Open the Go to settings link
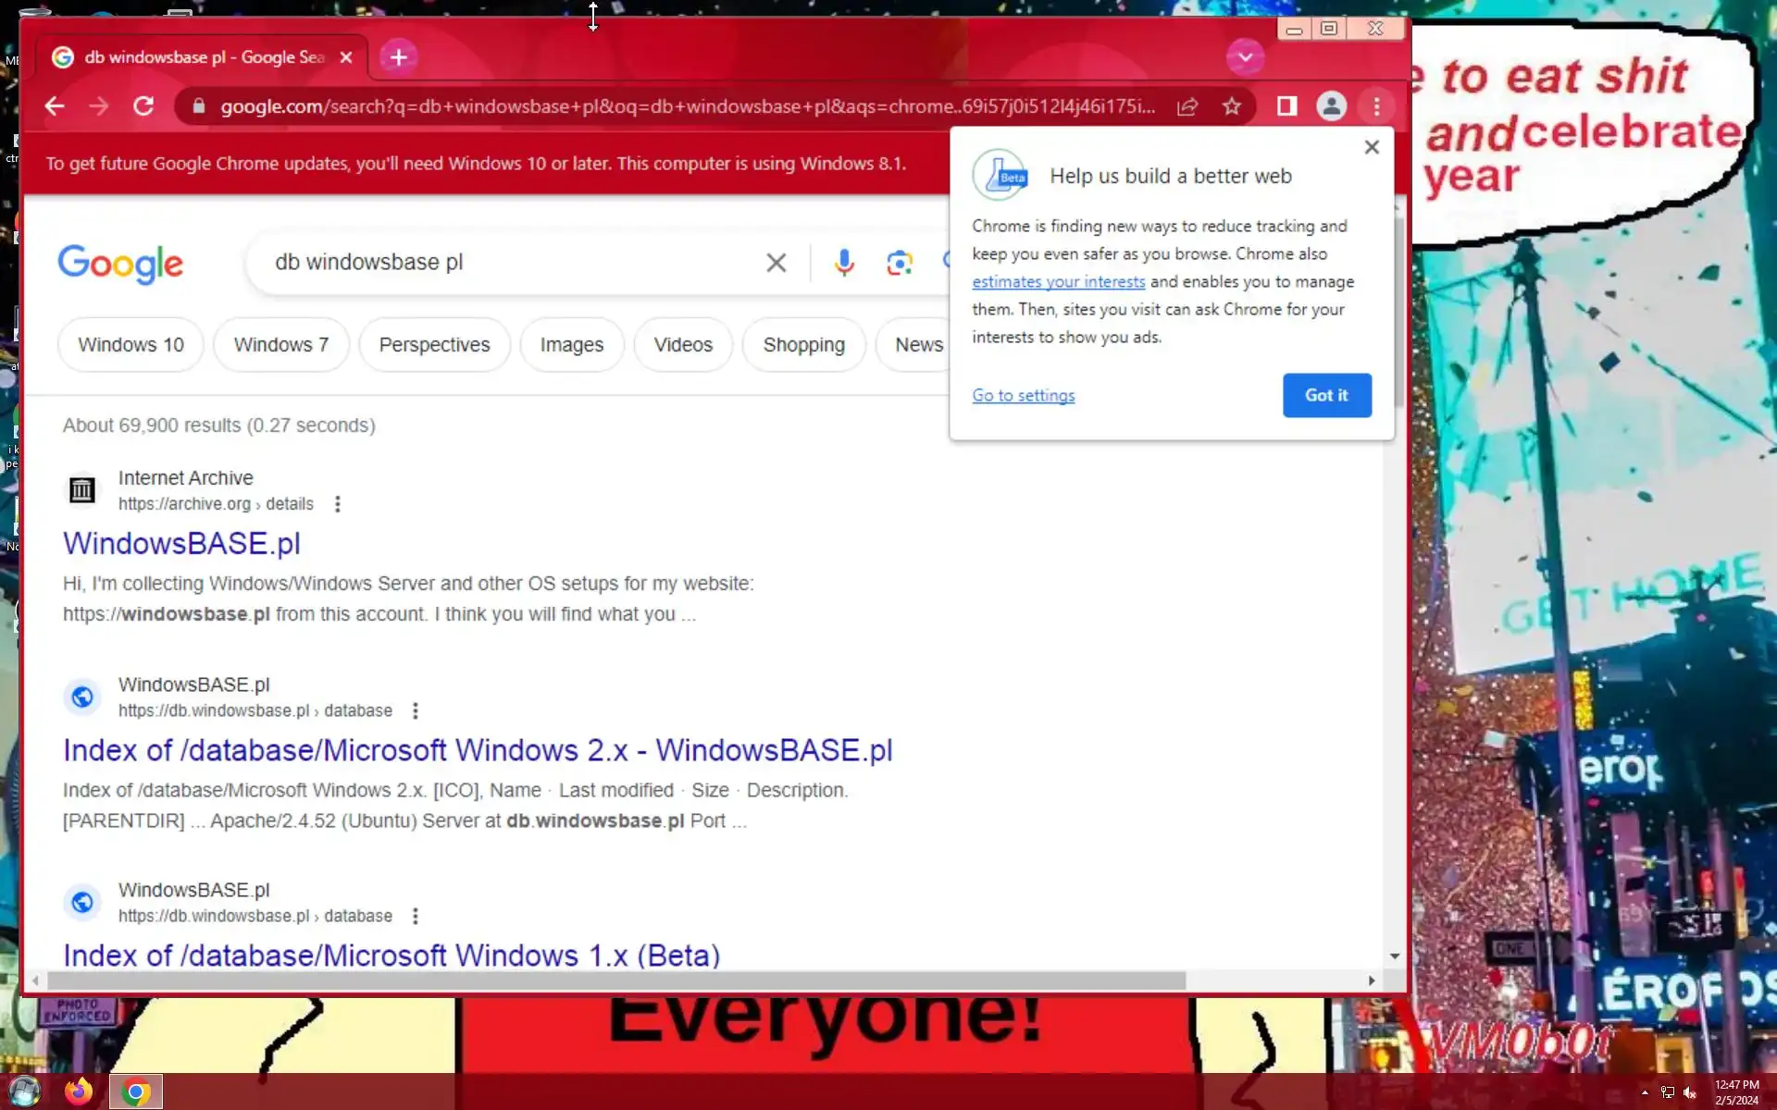The height and width of the screenshot is (1110, 1777). pos(1023,396)
